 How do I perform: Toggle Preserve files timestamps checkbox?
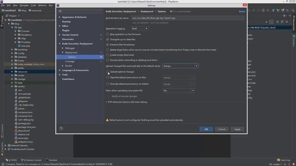pos(107,45)
